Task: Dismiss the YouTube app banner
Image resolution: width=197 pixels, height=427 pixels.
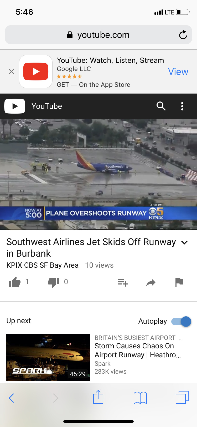Action: [x=11, y=72]
